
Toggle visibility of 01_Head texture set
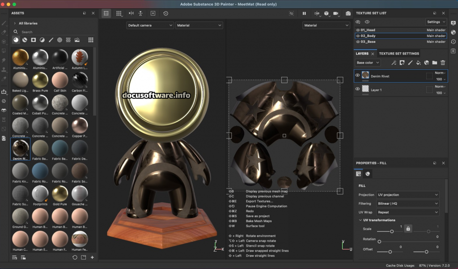pos(358,30)
